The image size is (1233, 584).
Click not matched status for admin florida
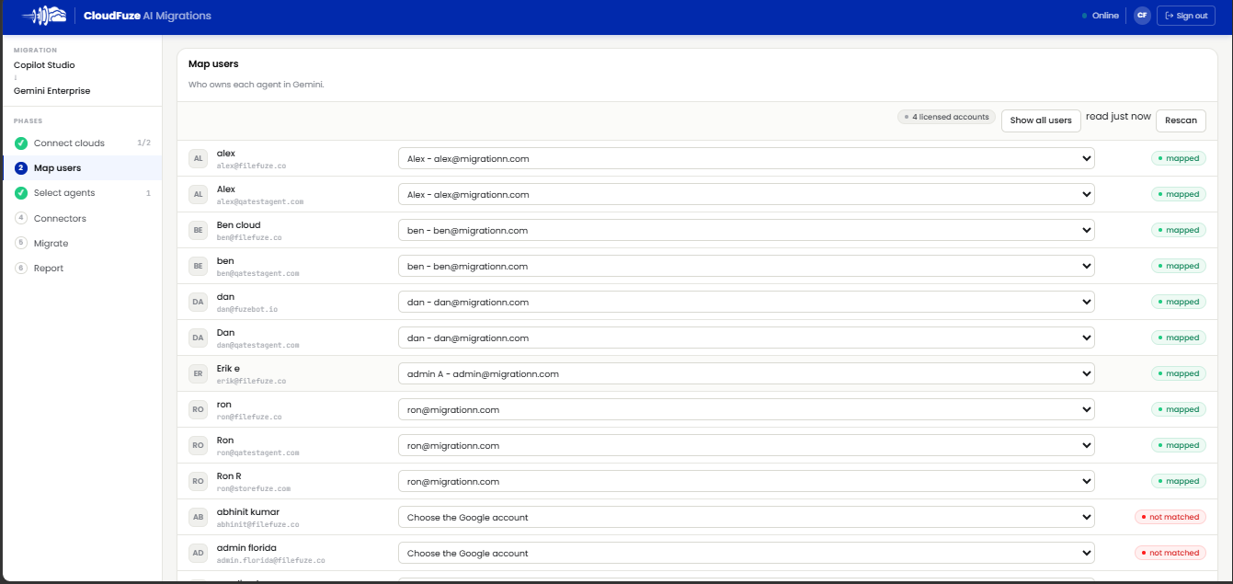(1170, 553)
